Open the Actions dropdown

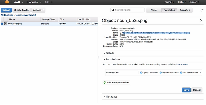[38, 10]
